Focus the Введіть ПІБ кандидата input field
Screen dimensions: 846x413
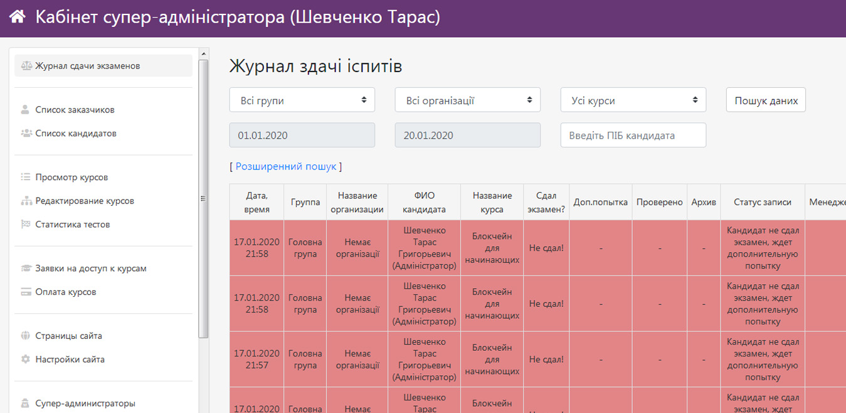click(633, 136)
